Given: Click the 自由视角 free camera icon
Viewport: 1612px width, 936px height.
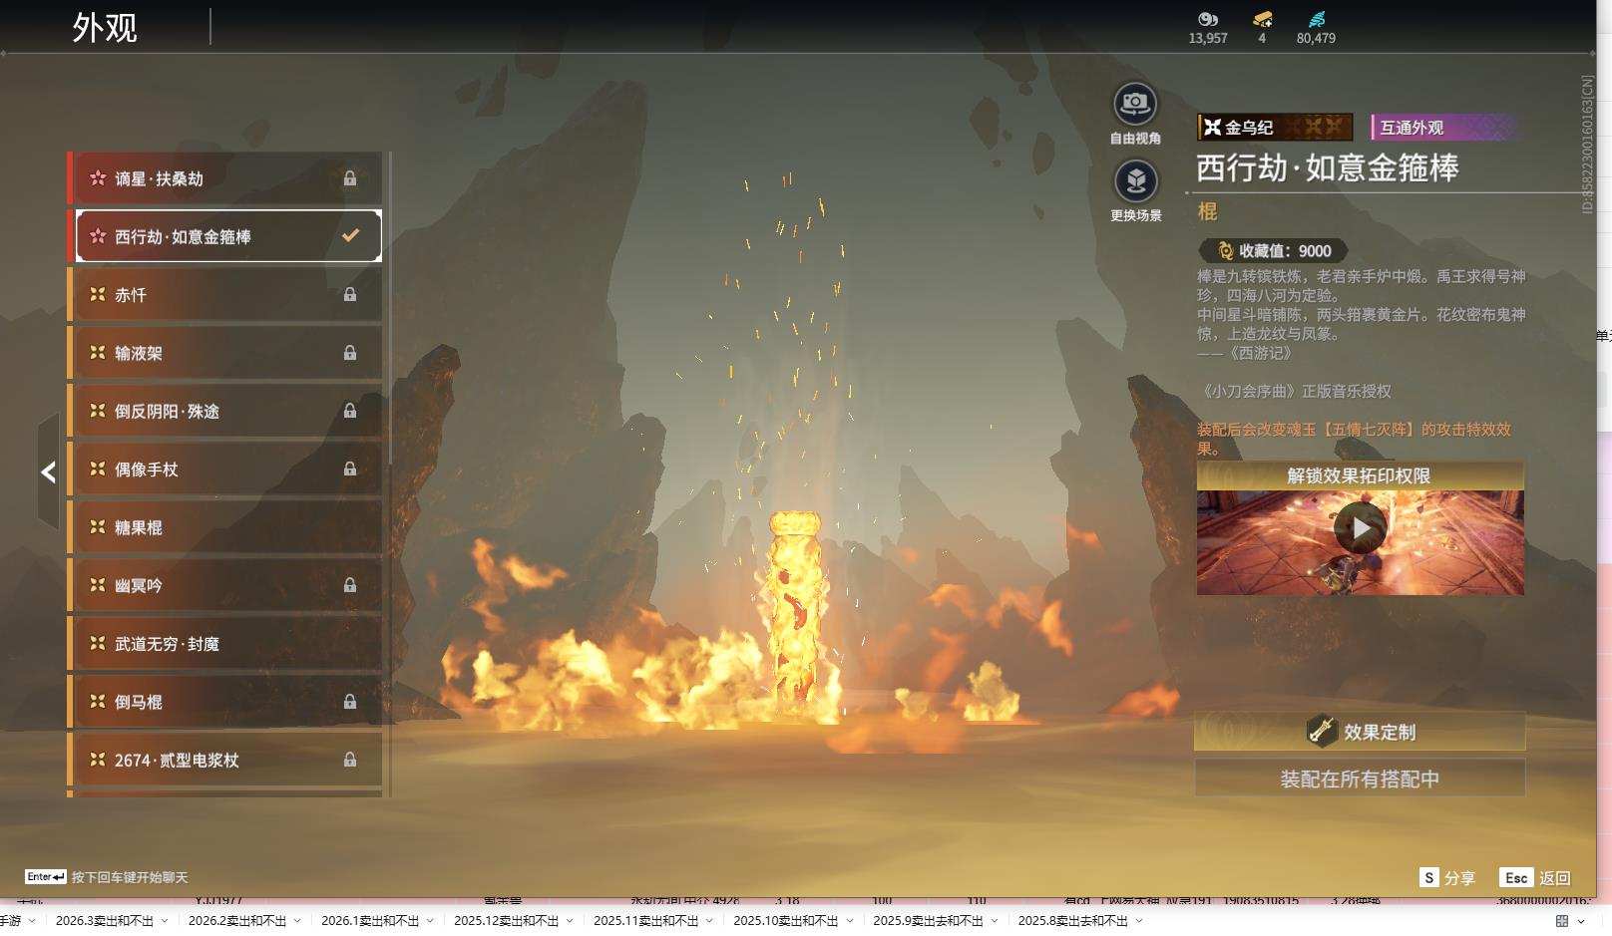Looking at the screenshot, I should click(x=1134, y=104).
